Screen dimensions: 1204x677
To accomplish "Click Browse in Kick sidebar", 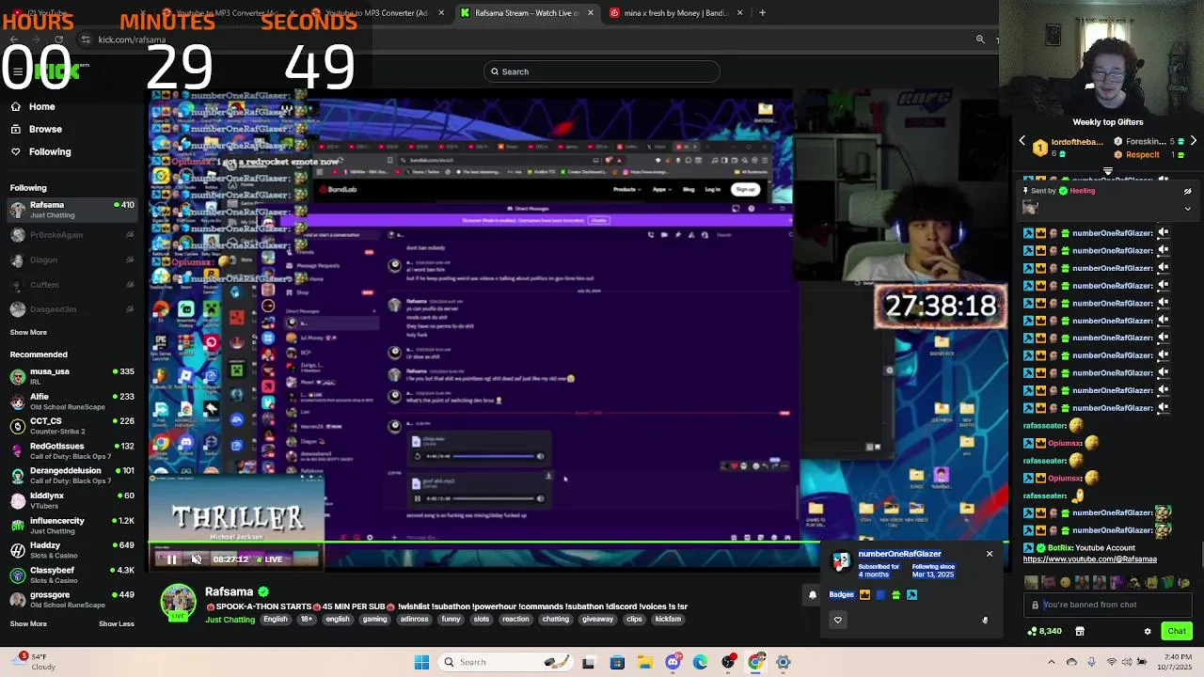I will 45,129.
